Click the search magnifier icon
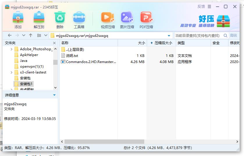This screenshot has height=156, width=244. [225, 35]
